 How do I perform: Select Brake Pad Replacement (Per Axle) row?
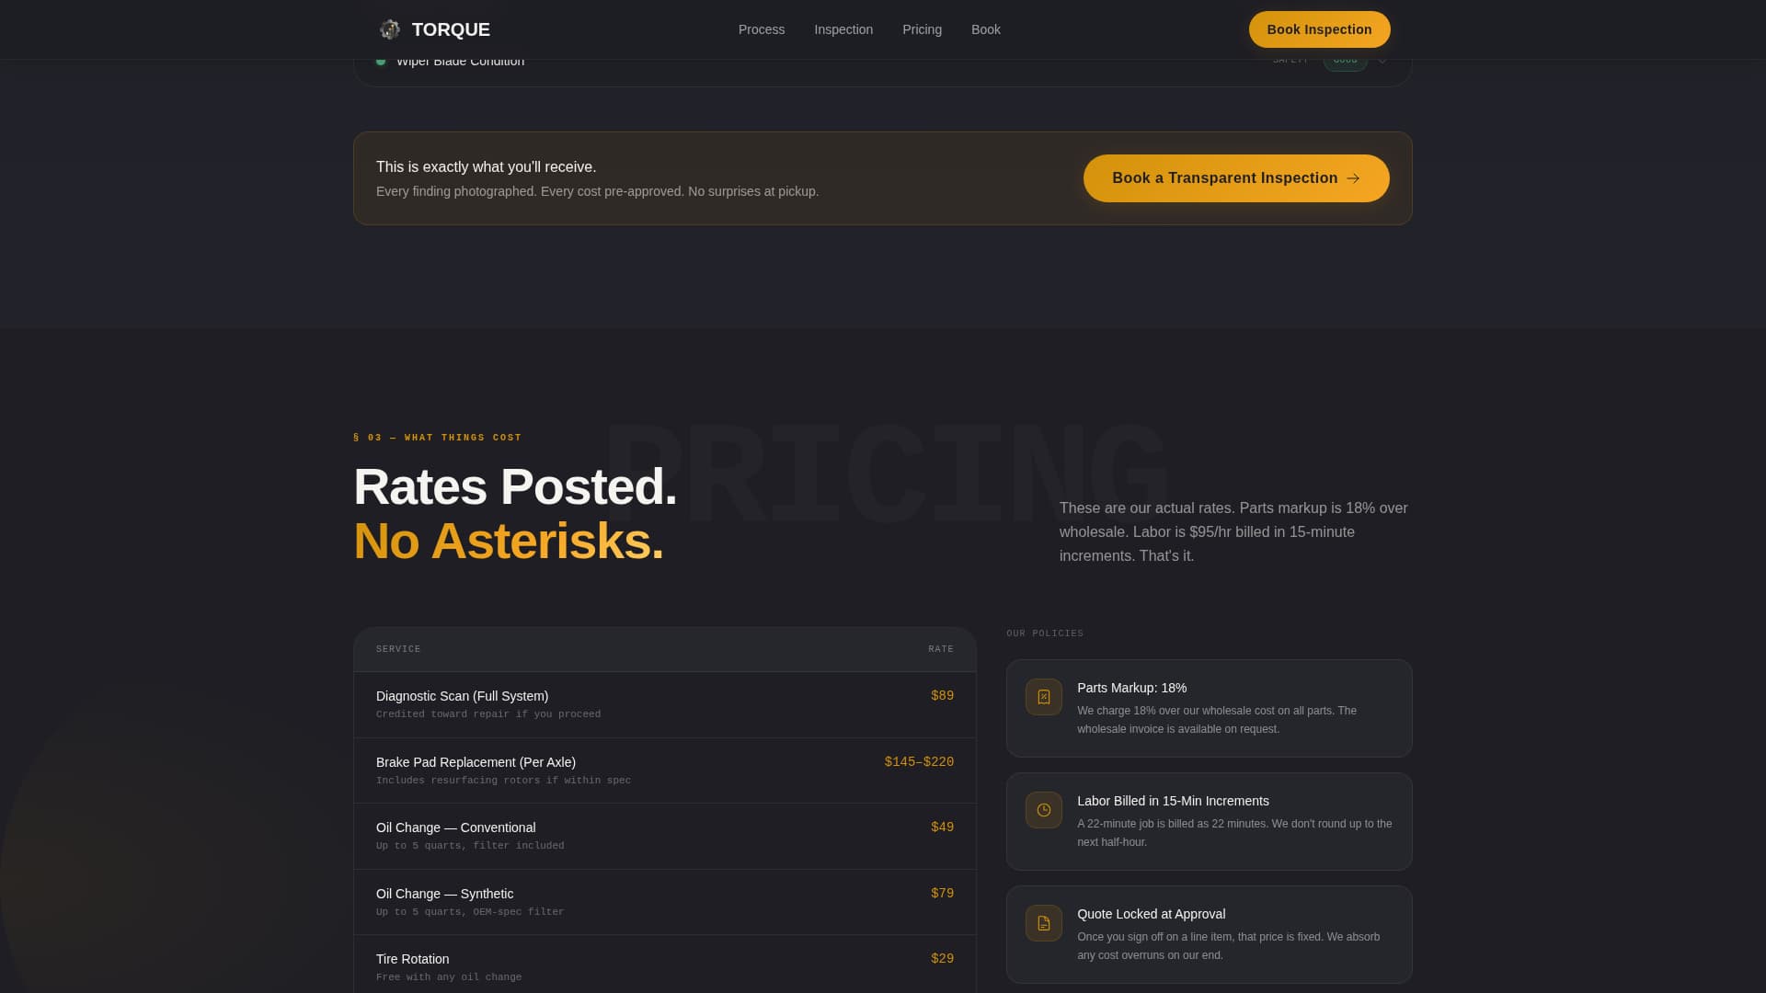point(665,770)
